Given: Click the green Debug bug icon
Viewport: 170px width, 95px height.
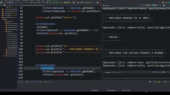Looking at the screenshot, I should point(50,2).
